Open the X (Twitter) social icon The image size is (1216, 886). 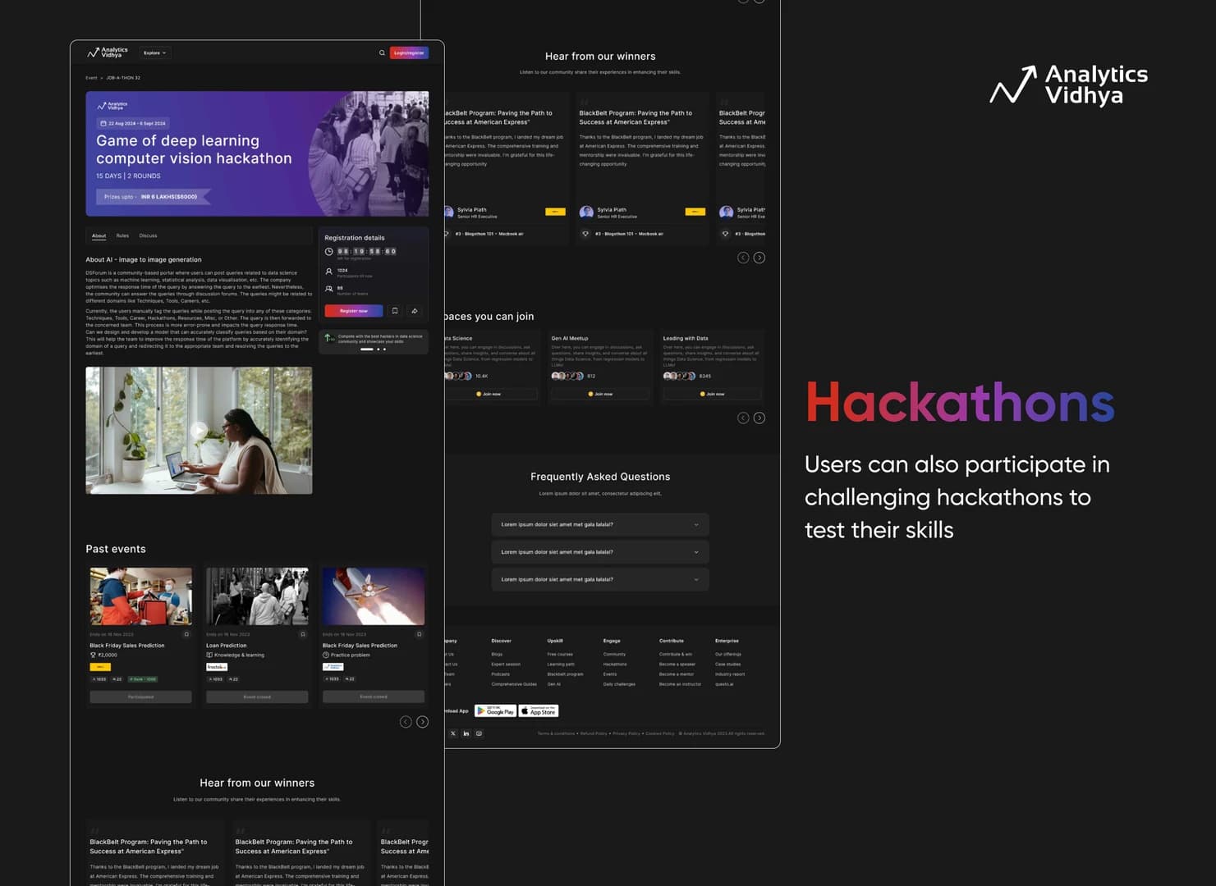[452, 733]
